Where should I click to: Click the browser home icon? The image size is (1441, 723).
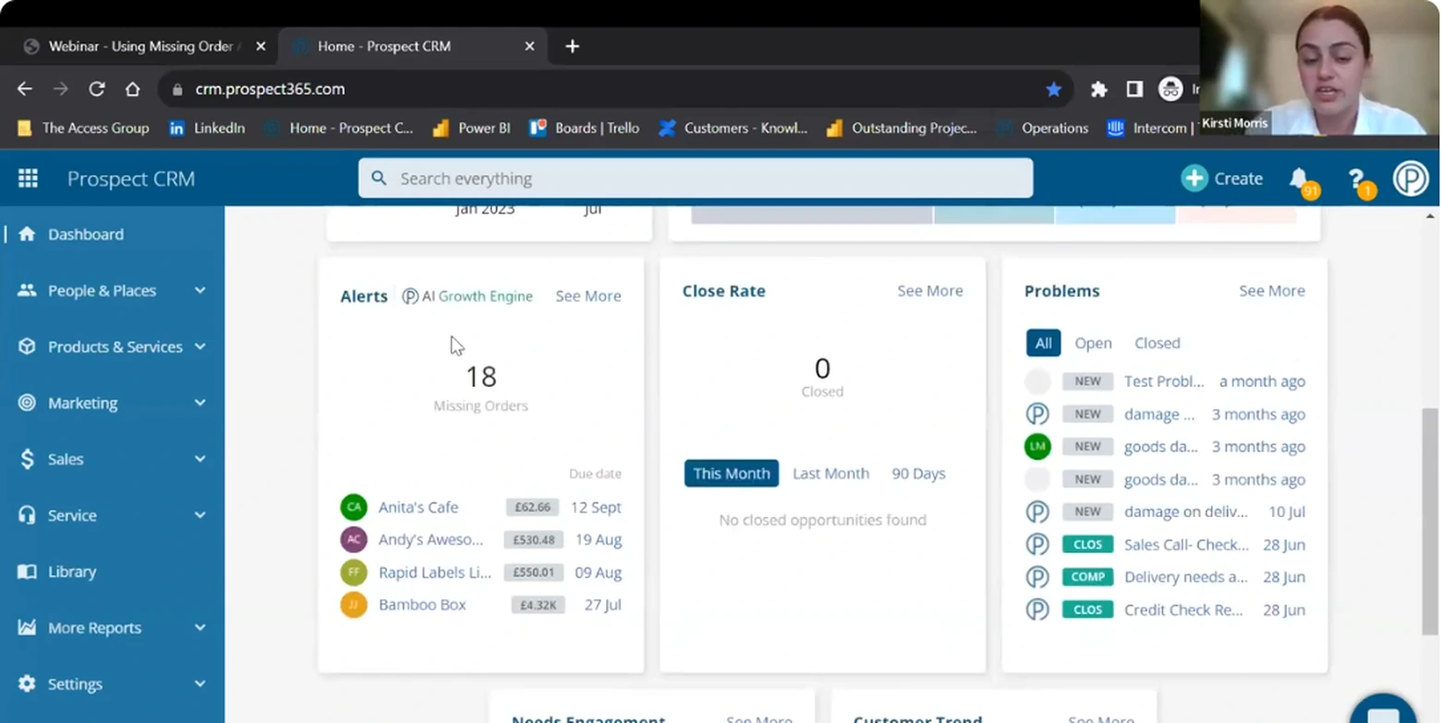[132, 89]
